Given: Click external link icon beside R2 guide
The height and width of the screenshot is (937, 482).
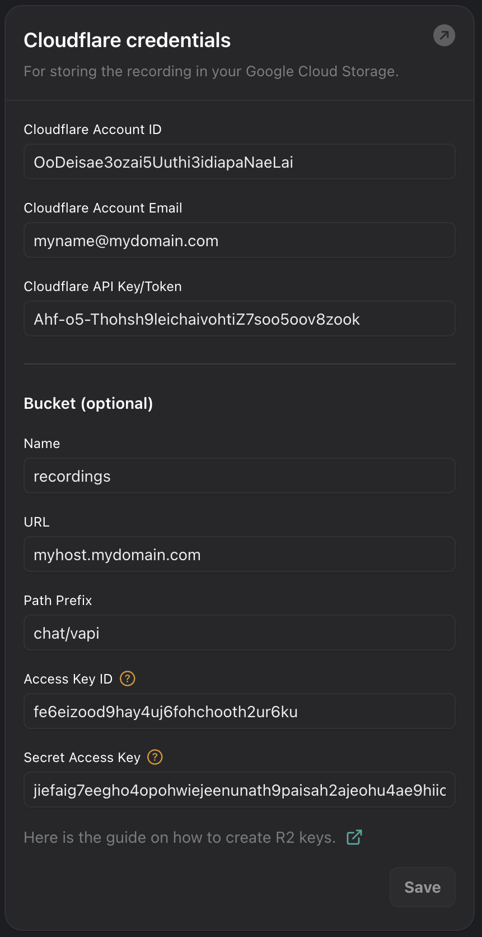Looking at the screenshot, I should click(x=354, y=837).
